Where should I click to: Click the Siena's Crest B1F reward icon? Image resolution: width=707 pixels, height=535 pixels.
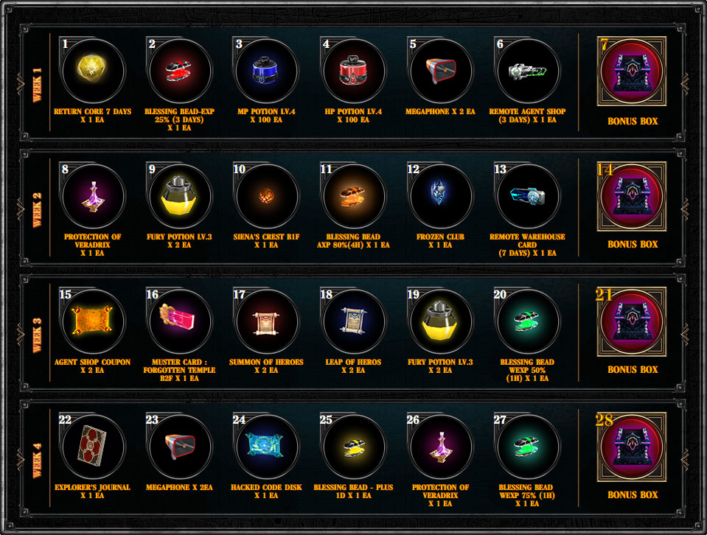tap(266, 196)
